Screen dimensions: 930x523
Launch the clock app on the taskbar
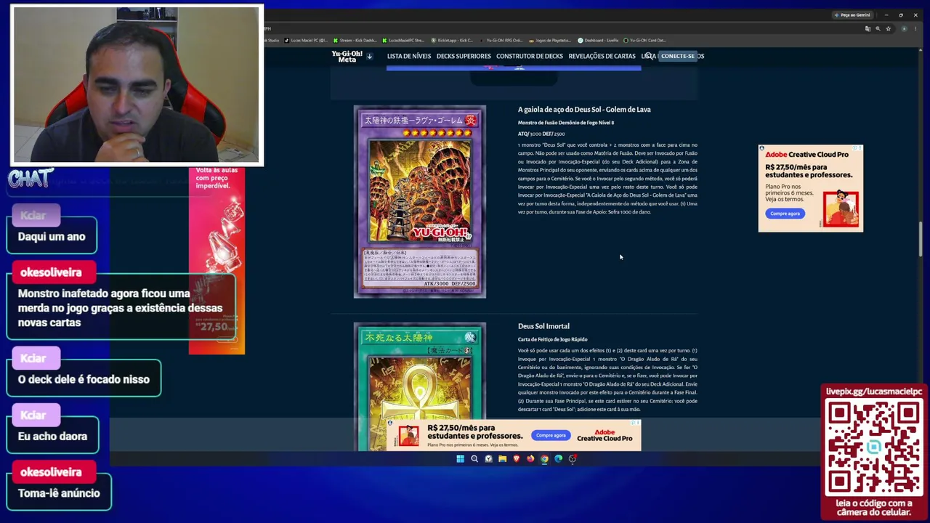point(488,458)
